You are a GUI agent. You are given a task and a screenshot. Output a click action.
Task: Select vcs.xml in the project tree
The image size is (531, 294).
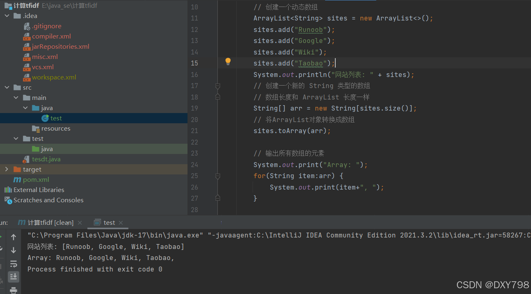(42, 67)
